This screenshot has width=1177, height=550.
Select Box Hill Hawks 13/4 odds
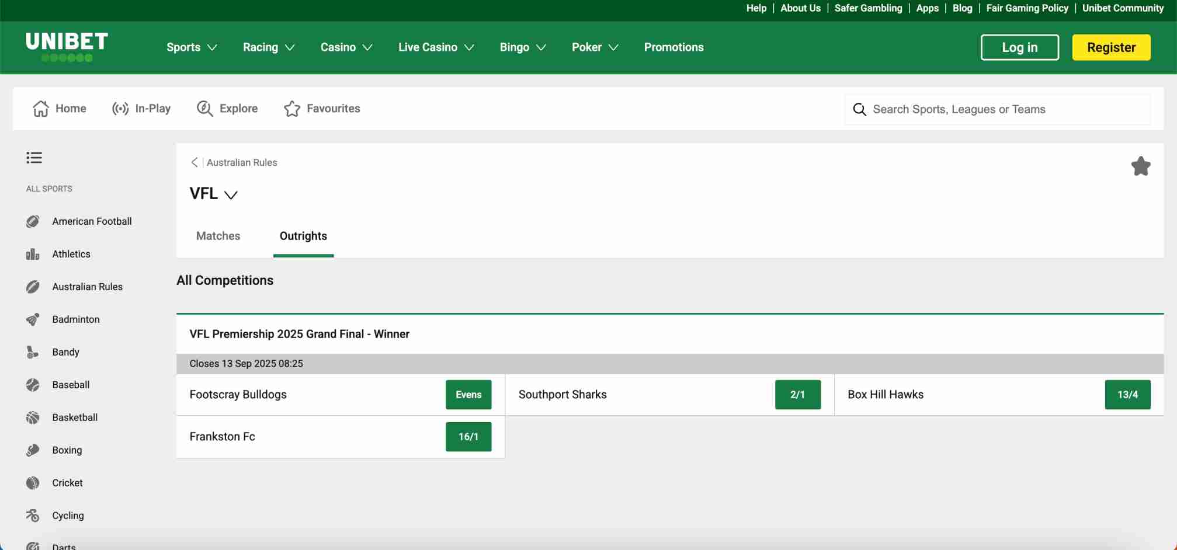click(x=1127, y=395)
